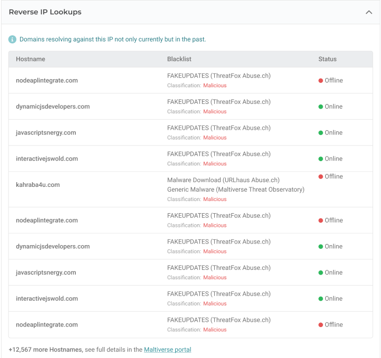Click the Malware Download (URLhaus Abuse.ch) text

pyautogui.click(x=223, y=180)
